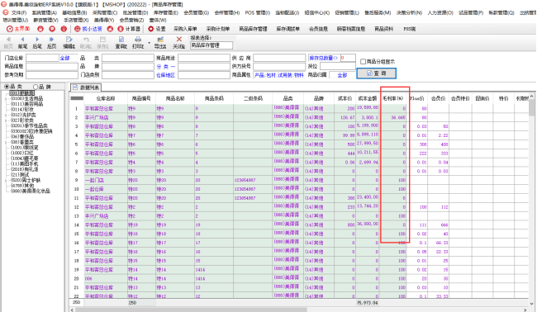Click the 查询 query button in filter panel
Image resolution: width=537 pixels, height=312 pixels.
point(377,73)
